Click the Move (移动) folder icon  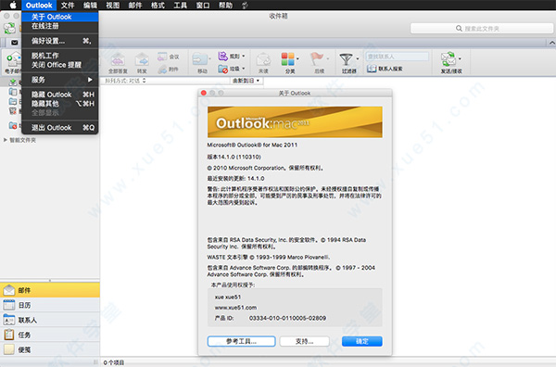click(x=200, y=59)
